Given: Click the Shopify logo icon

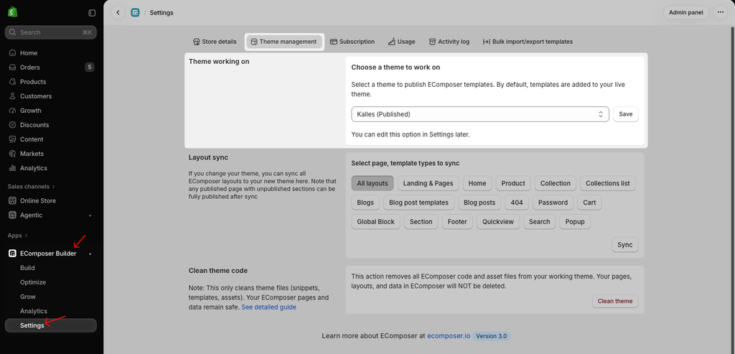Looking at the screenshot, I should (x=13, y=13).
